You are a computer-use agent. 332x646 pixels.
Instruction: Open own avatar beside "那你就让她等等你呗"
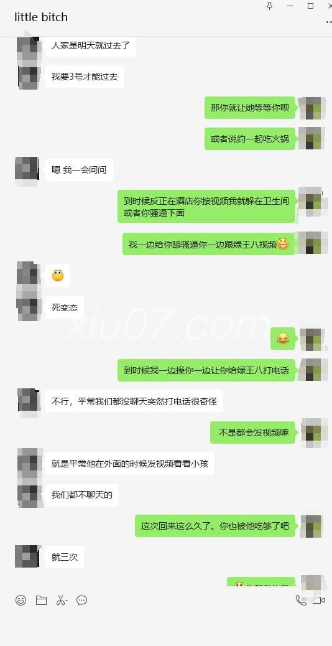click(x=311, y=108)
